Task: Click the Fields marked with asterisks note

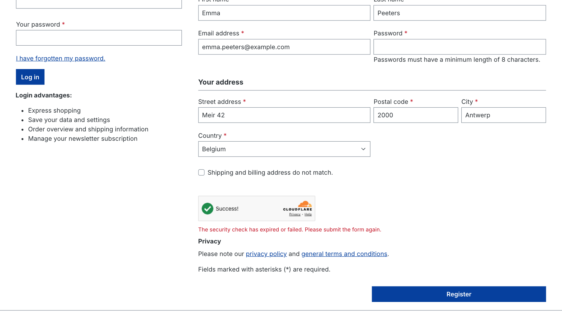Action: pyautogui.click(x=264, y=269)
